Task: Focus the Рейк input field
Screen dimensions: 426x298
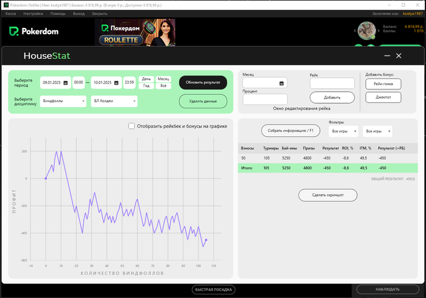Action: [332, 83]
